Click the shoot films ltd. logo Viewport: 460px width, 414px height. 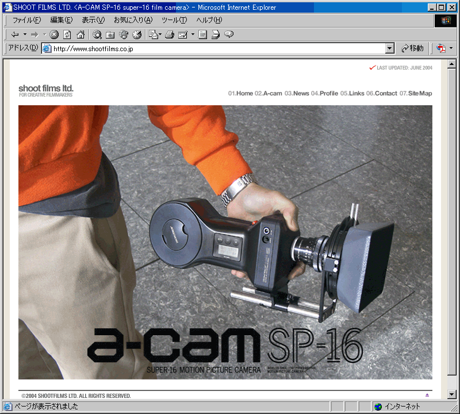pyautogui.click(x=46, y=89)
